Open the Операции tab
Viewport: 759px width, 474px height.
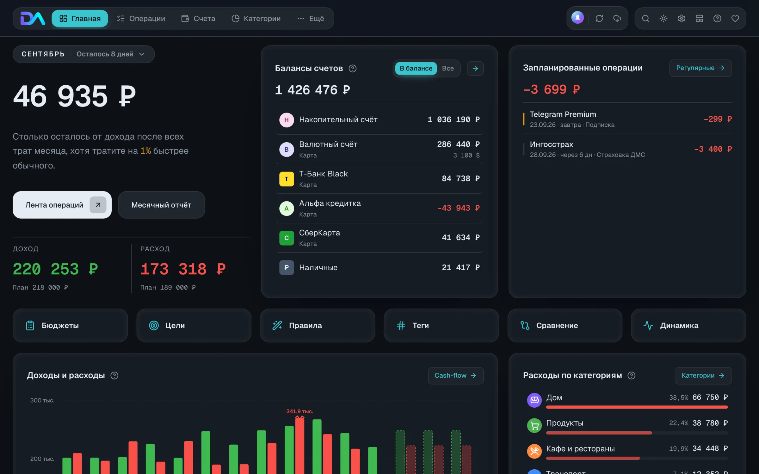(141, 18)
